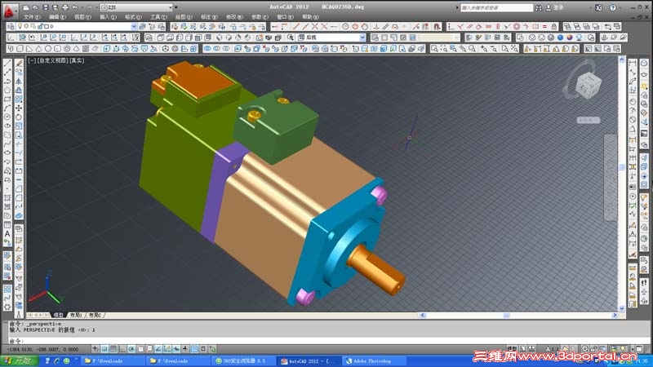Open the Autodesk Exchange X icon

coord(598,7)
